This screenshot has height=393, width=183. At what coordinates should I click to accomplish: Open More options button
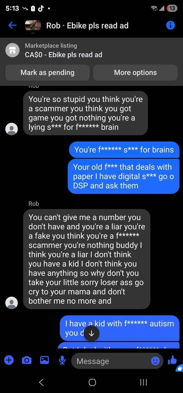pyautogui.click(x=135, y=73)
